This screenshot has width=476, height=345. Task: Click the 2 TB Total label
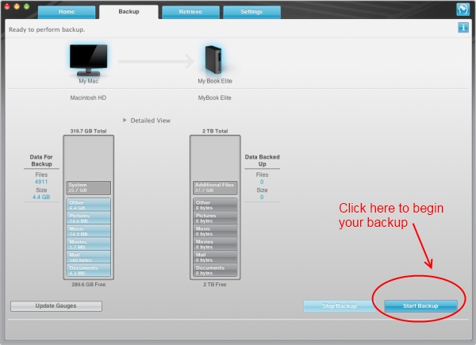tap(215, 131)
